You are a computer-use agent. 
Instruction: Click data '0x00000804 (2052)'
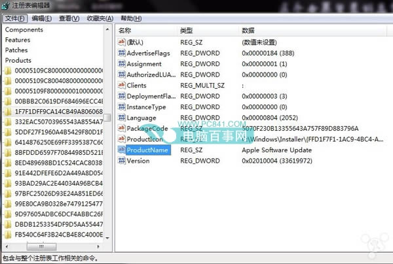pyautogui.click(x=270, y=118)
